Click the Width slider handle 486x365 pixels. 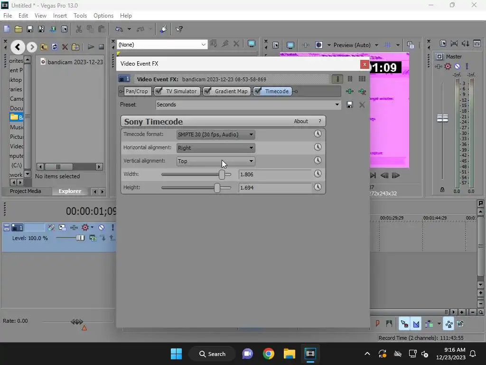point(222,174)
